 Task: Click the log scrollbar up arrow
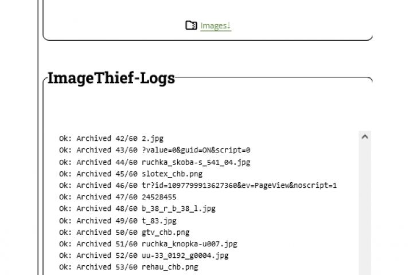coord(365,137)
